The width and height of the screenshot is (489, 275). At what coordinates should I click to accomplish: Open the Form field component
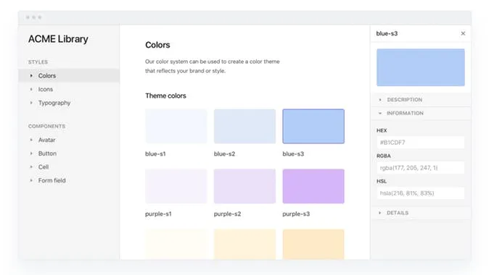pyautogui.click(x=52, y=180)
